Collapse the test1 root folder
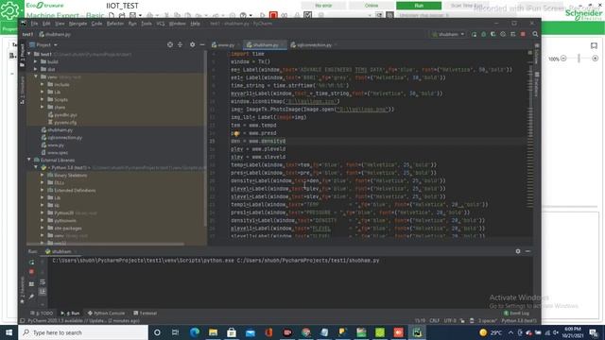Viewport: 605px width, 340px height. (x=29, y=55)
